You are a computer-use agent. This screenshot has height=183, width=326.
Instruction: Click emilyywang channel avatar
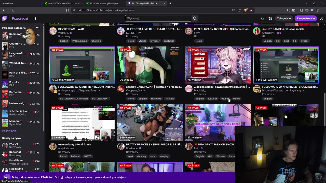pos(53,89)
